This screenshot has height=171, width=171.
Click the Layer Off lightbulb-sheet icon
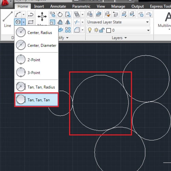[149, 14]
